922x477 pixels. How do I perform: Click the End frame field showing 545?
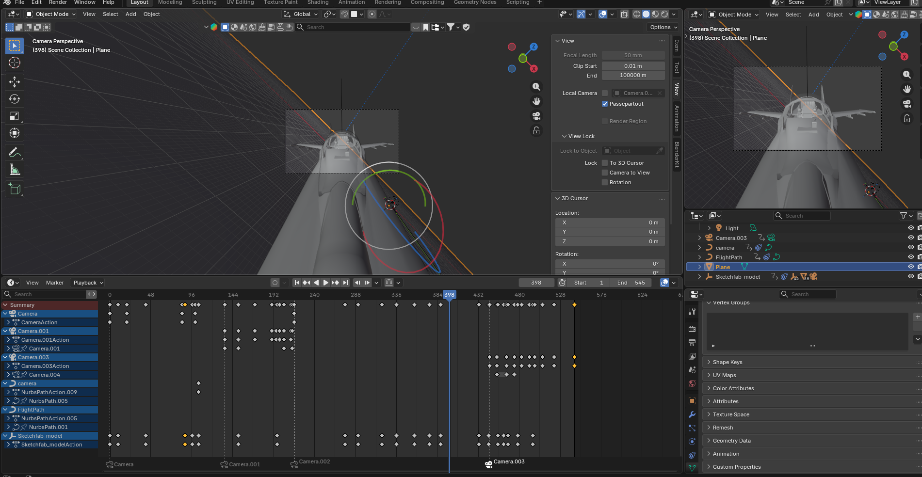(631, 283)
